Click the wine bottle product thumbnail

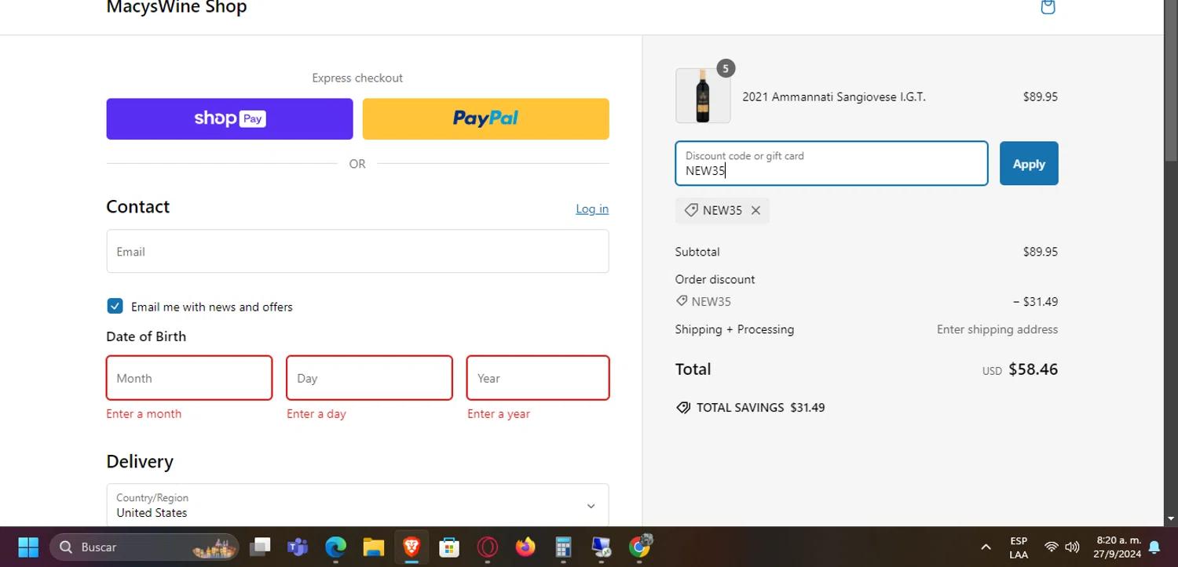pyautogui.click(x=703, y=96)
